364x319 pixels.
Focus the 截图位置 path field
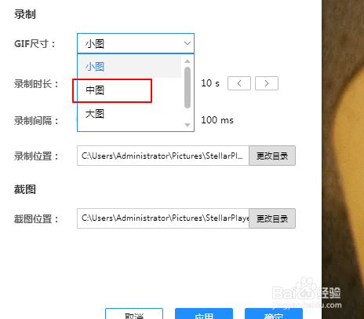click(163, 218)
